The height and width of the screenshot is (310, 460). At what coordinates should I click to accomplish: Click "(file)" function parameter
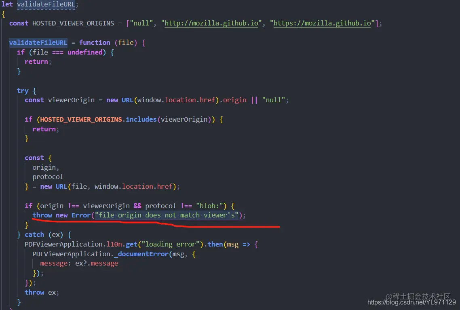point(126,42)
